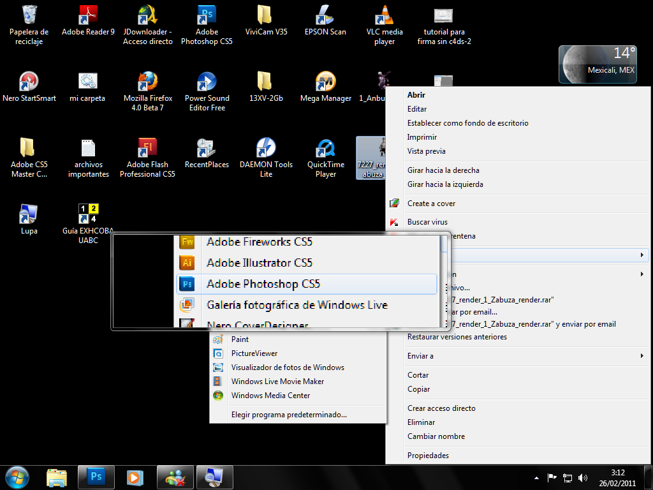The height and width of the screenshot is (490, 653).
Task: Open Propiedades from context menu
Action: [518, 456]
